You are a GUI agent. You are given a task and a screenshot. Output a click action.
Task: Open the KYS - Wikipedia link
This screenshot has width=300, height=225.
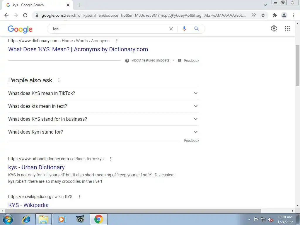coord(28,205)
